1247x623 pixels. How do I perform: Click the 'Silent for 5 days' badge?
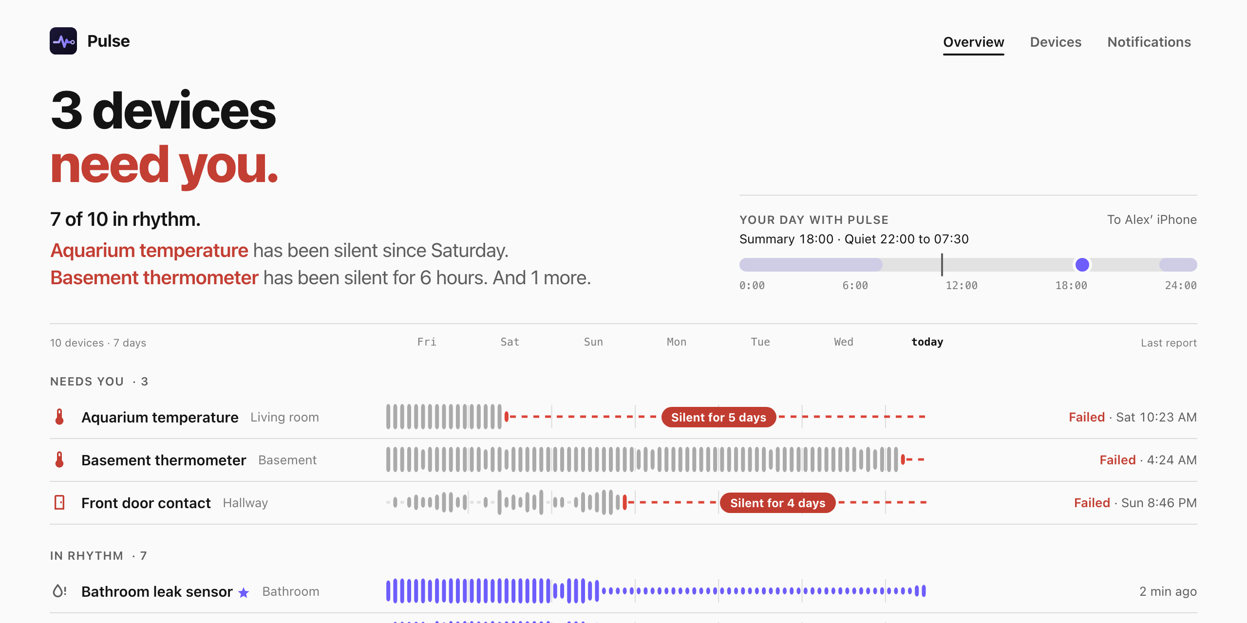pos(718,417)
